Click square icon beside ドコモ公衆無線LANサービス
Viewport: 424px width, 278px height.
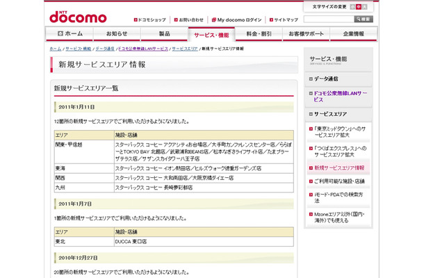click(x=311, y=93)
